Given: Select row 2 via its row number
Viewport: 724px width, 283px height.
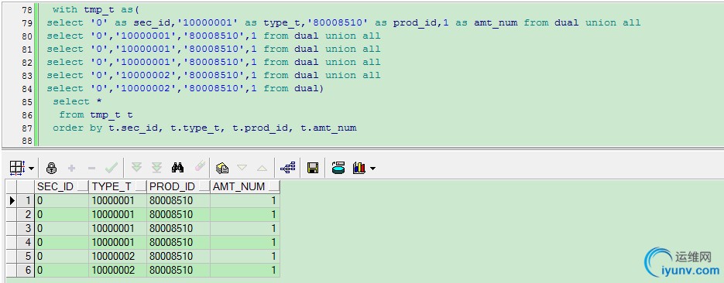Looking at the screenshot, I should pos(26,214).
